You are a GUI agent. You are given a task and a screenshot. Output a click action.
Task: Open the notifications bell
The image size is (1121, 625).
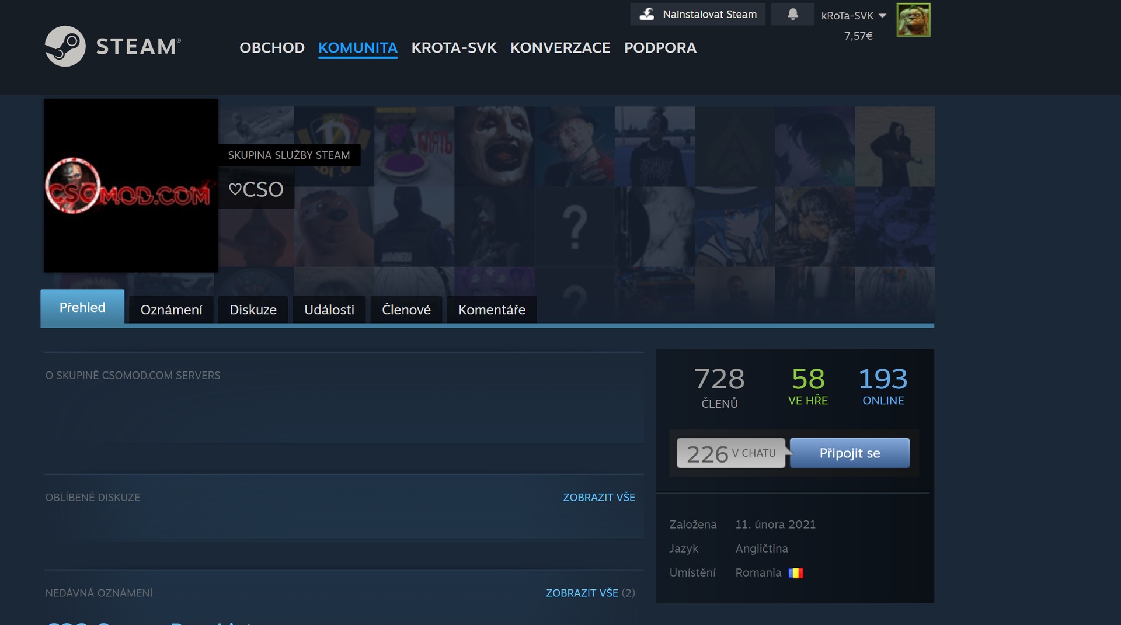click(x=792, y=14)
